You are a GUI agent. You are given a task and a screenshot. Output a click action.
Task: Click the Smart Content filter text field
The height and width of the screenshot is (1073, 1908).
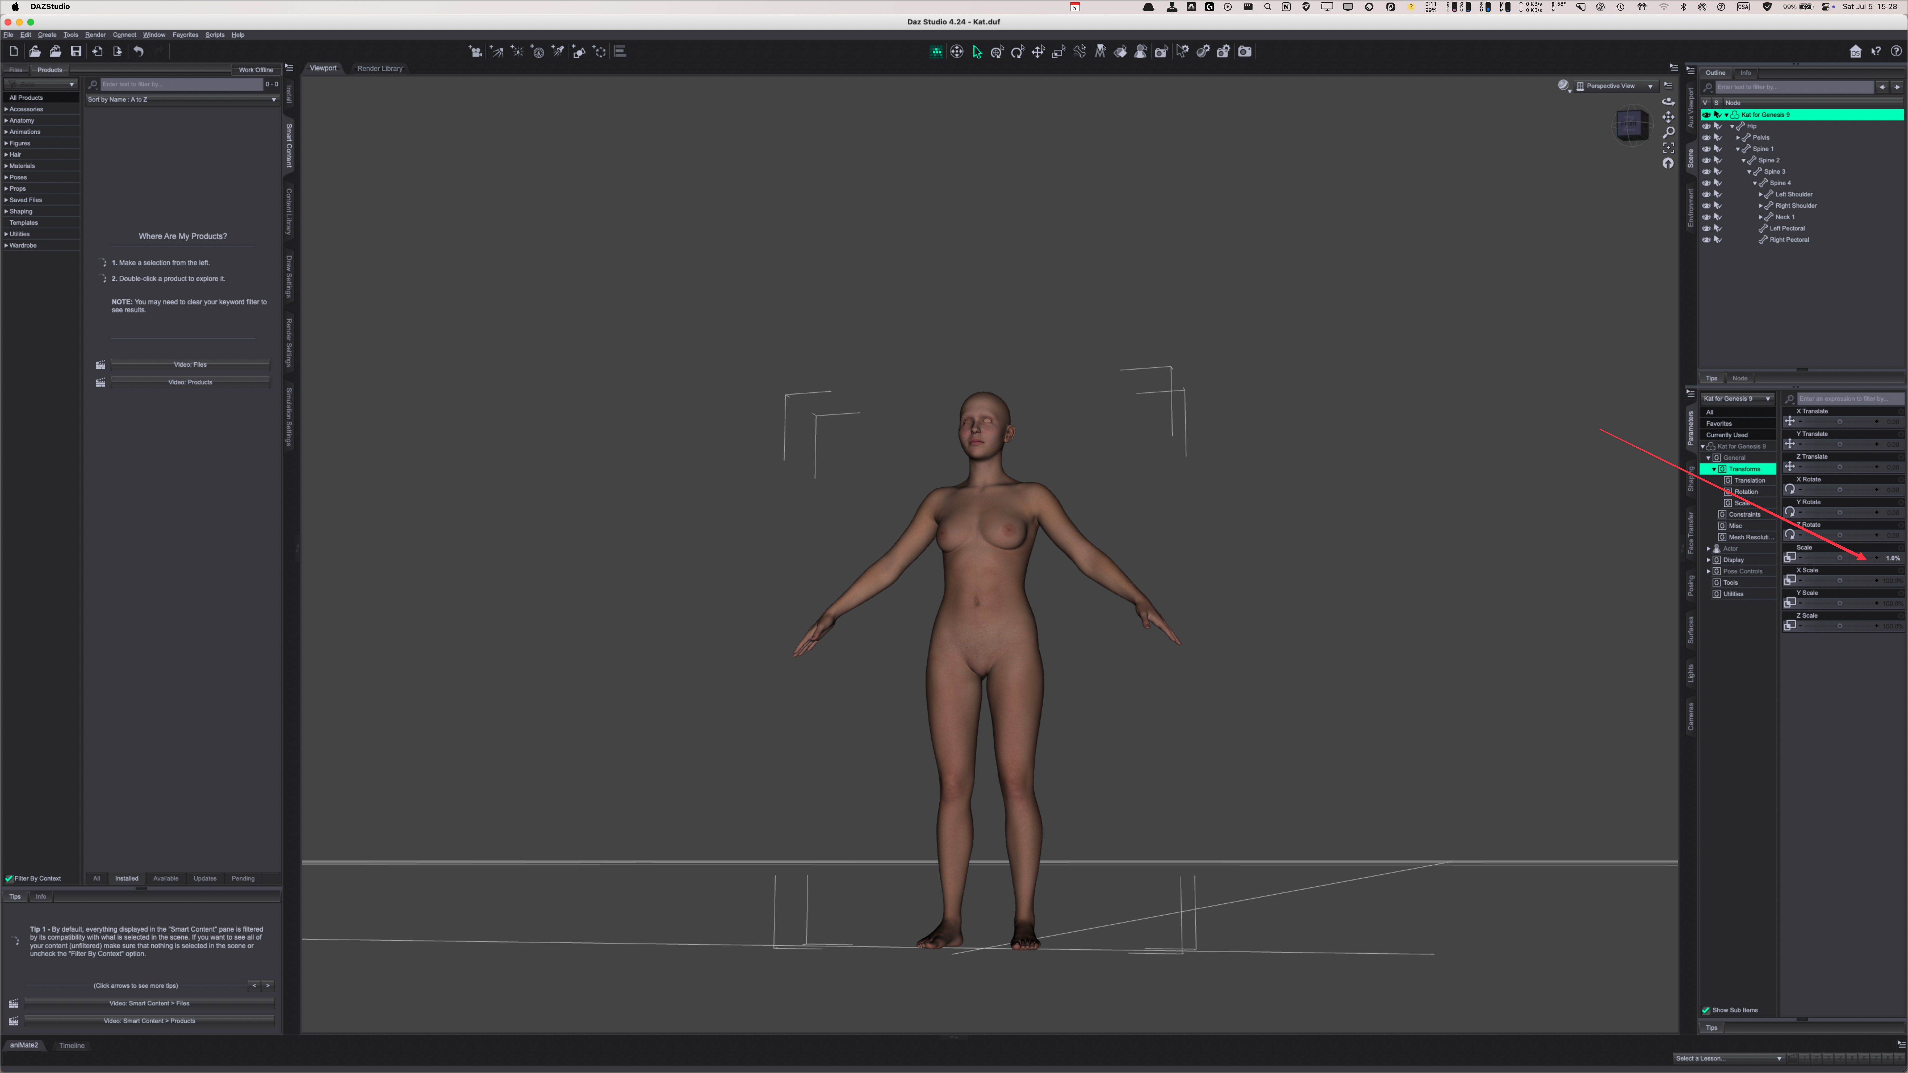click(x=181, y=84)
